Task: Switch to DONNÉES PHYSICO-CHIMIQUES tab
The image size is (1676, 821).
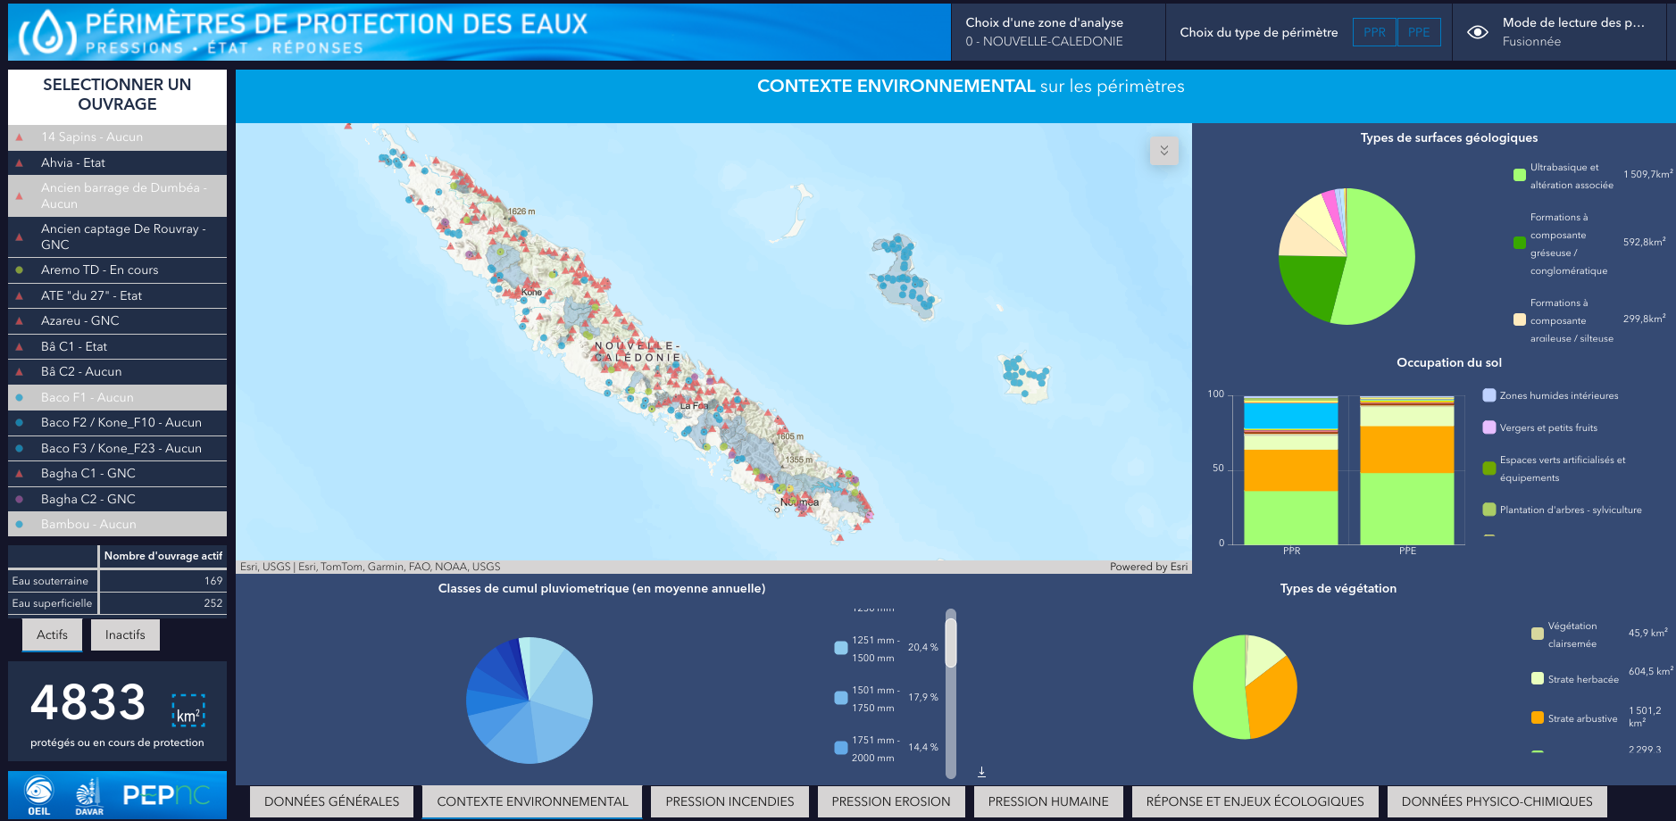Action: coord(1497,801)
